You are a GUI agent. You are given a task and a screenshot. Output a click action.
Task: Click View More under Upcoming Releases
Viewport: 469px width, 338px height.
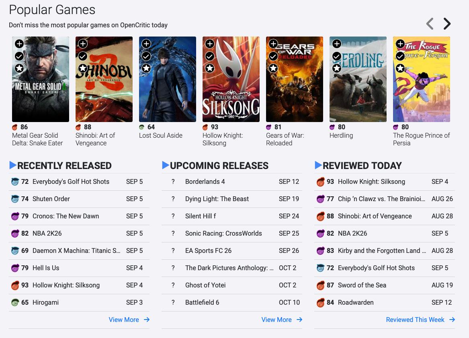tap(282, 320)
